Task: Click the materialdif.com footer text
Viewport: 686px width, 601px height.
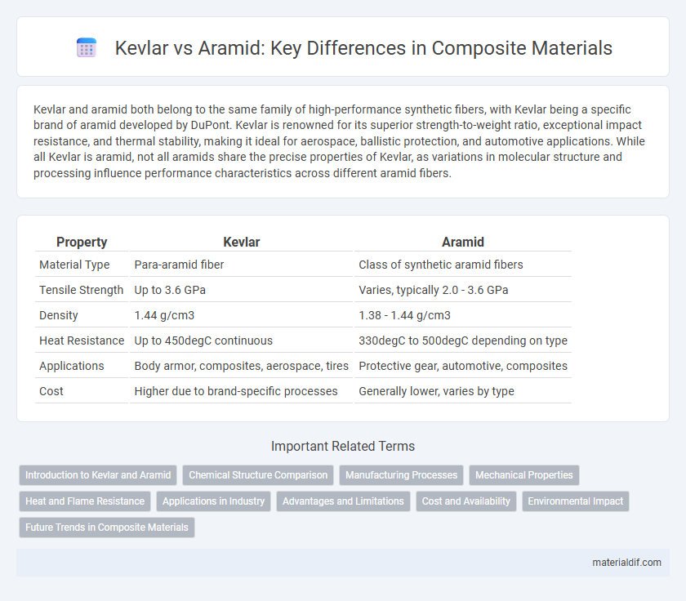Action: click(x=626, y=563)
